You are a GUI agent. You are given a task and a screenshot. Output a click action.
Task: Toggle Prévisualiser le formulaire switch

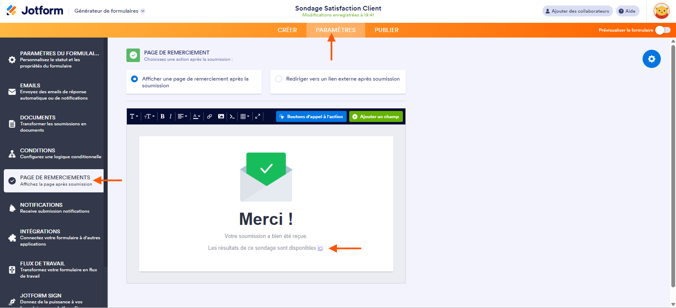663,30
